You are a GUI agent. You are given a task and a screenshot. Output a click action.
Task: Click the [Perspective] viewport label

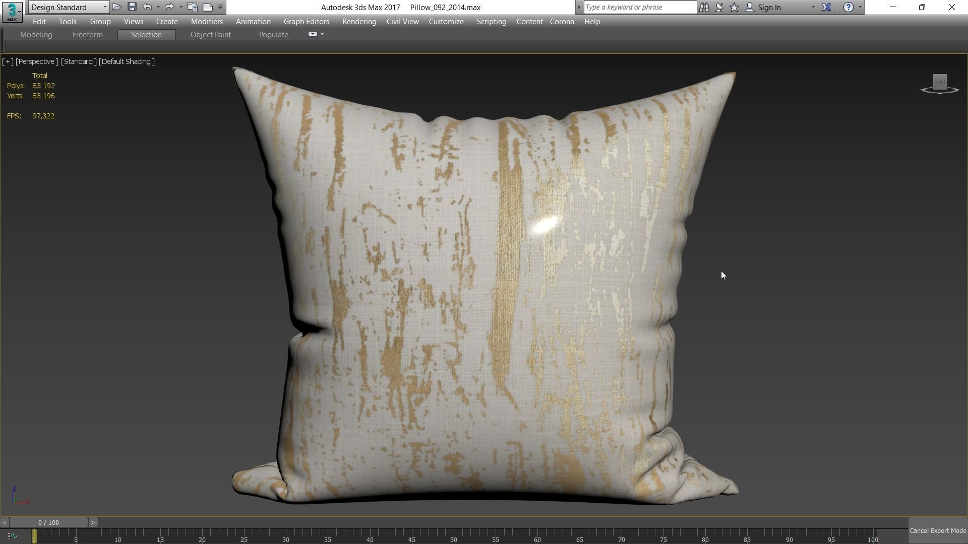(37, 61)
